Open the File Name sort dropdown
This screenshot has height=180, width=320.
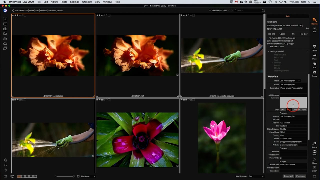(88, 176)
